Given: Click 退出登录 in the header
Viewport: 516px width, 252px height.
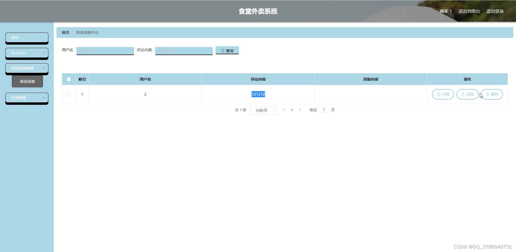Looking at the screenshot, I should [495, 11].
